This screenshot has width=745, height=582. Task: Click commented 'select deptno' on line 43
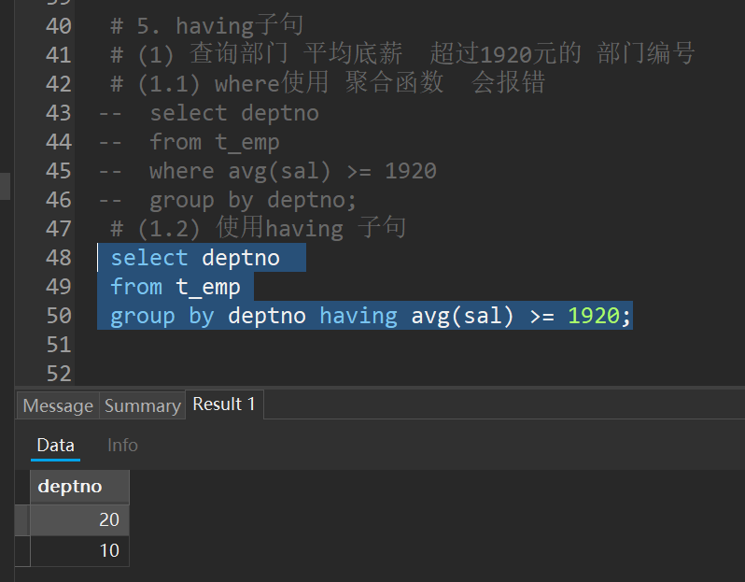[x=233, y=113]
